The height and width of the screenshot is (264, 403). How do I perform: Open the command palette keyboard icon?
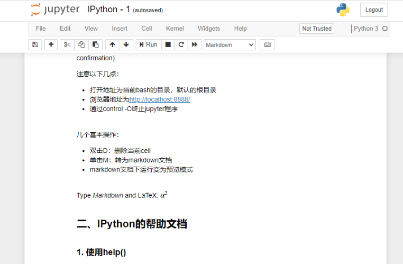[x=267, y=45]
